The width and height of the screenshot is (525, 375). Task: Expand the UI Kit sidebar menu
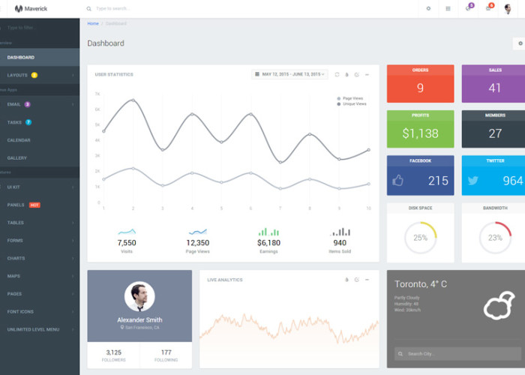tap(40, 187)
